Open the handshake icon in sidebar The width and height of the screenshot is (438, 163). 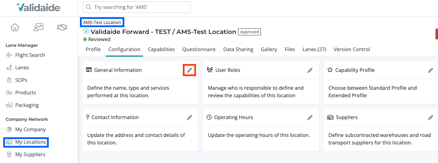[62, 27]
